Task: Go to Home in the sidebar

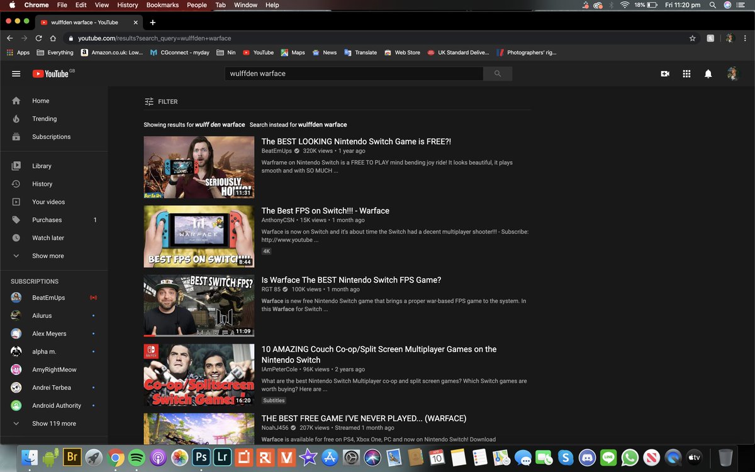Action: coord(40,101)
